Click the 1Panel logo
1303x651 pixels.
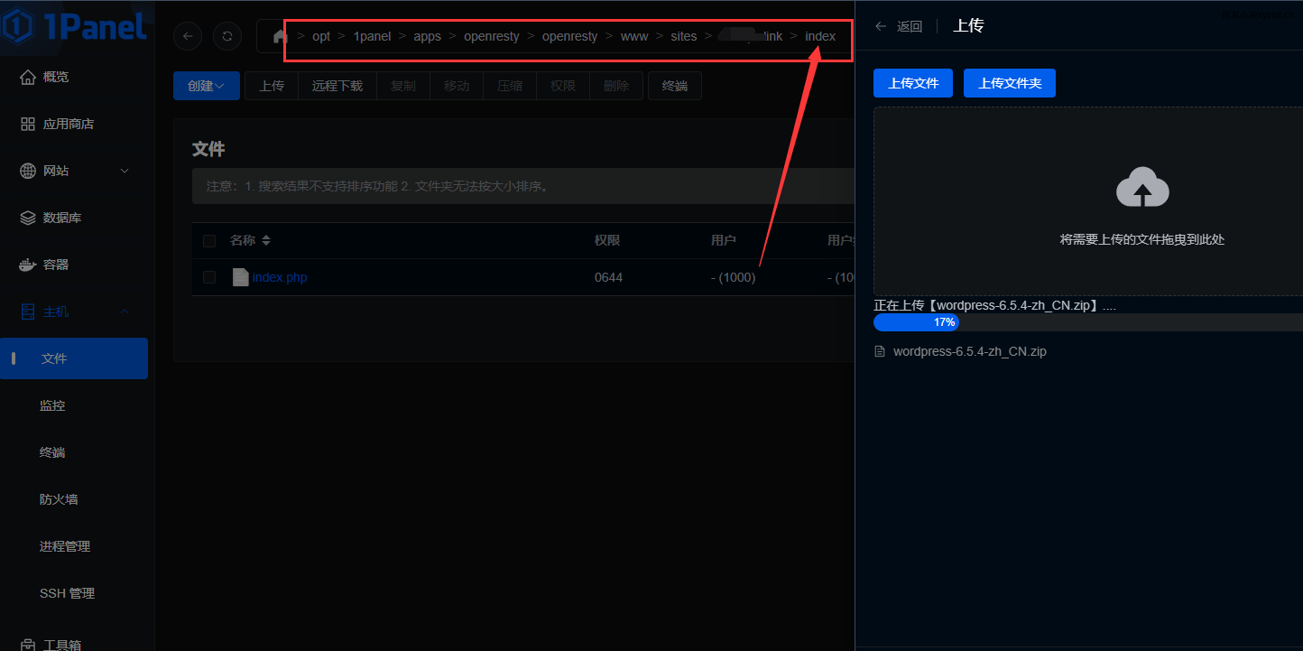coord(74,25)
